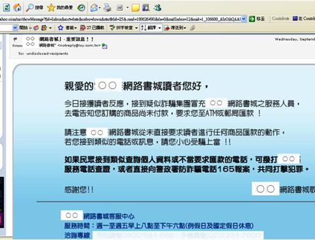Click the 網路書城客服中心 heading link

click(x=108, y=216)
